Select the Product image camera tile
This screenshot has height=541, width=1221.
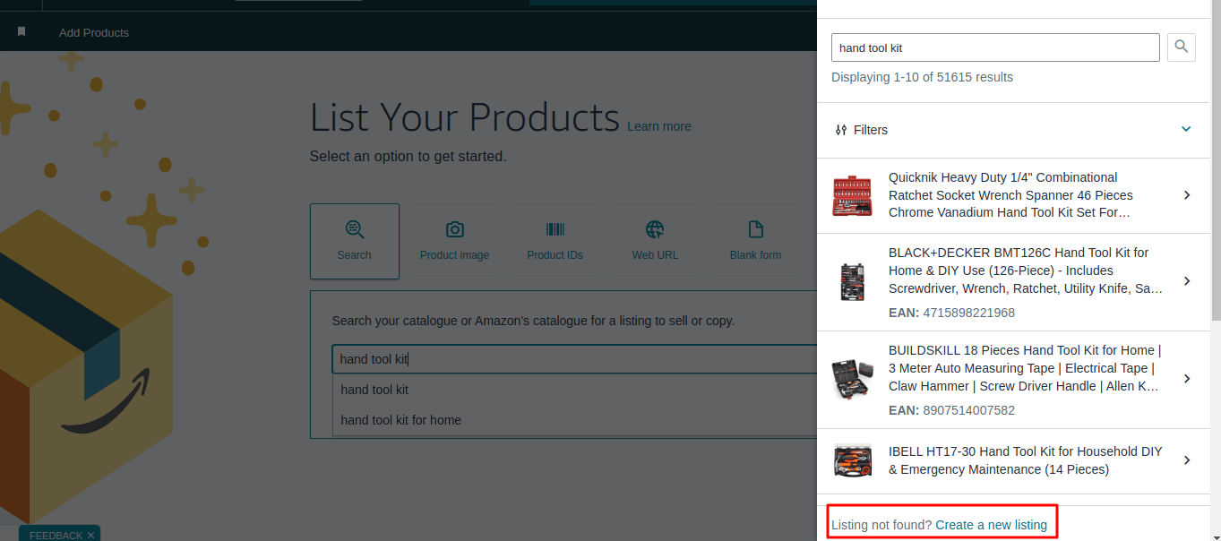tap(455, 241)
